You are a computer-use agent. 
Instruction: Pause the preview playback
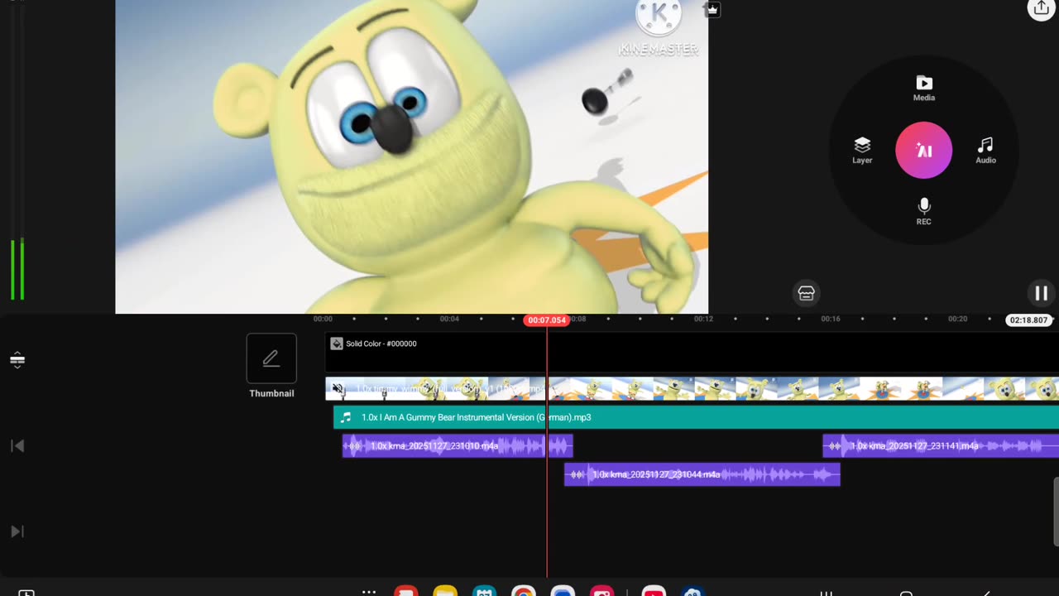1041,293
